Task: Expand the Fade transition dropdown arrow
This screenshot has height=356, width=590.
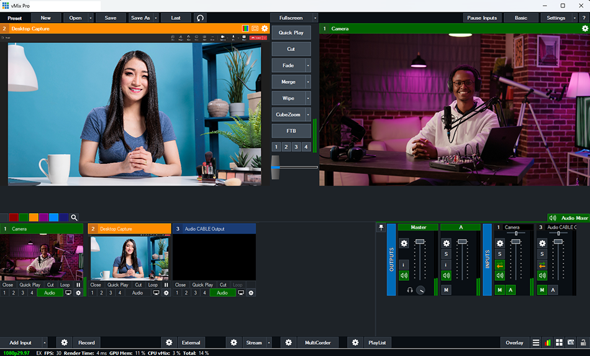Action: [x=307, y=65]
